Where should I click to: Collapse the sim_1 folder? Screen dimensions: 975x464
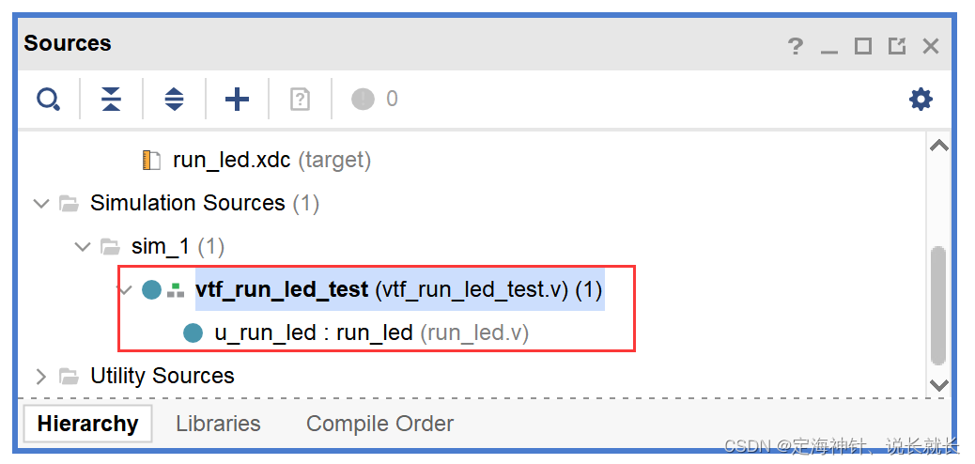click(x=83, y=247)
